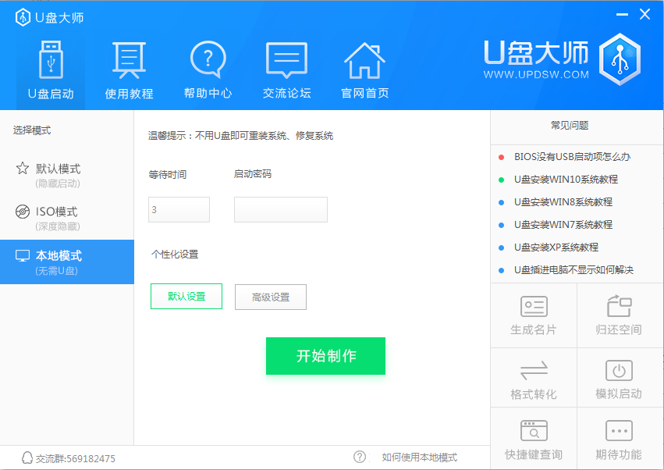Click the 生成名片 card icon
The height and width of the screenshot is (470, 664).
(534, 306)
